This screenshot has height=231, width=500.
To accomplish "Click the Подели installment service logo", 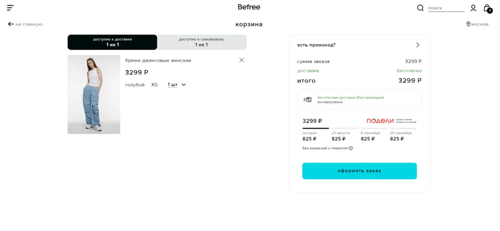I will point(380,121).
